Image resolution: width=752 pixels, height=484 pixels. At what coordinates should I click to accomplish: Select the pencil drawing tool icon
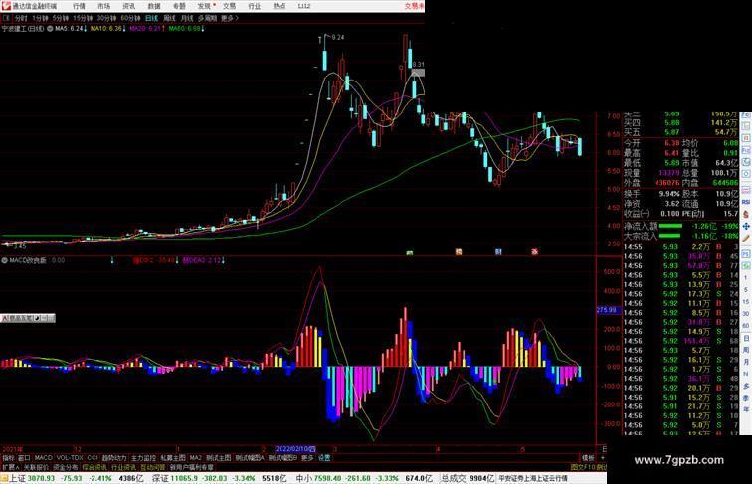coord(746,238)
